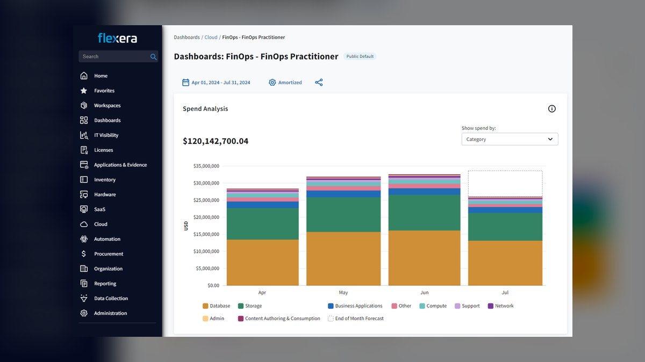Click the May Storage bar segment
645x362 pixels.
(343, 215)
